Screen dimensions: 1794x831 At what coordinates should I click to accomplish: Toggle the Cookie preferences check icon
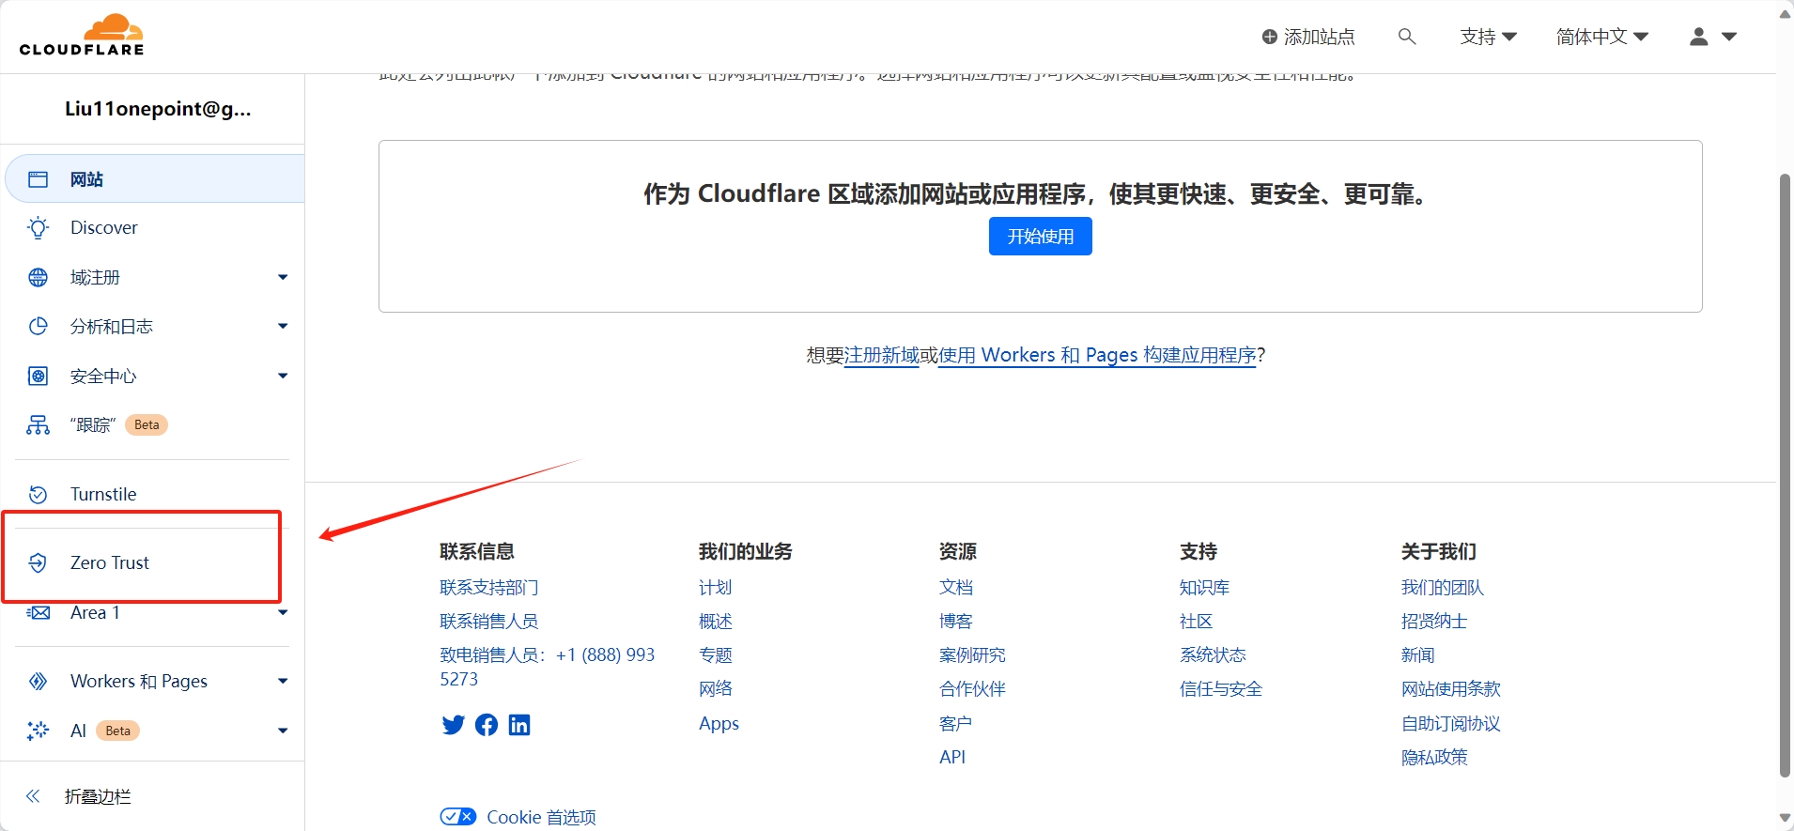(x=458, y=817)
